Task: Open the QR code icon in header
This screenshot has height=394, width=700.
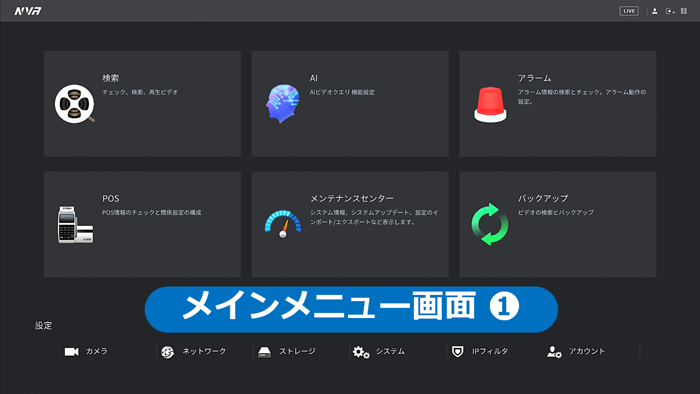Action: (x=684, y=11)
